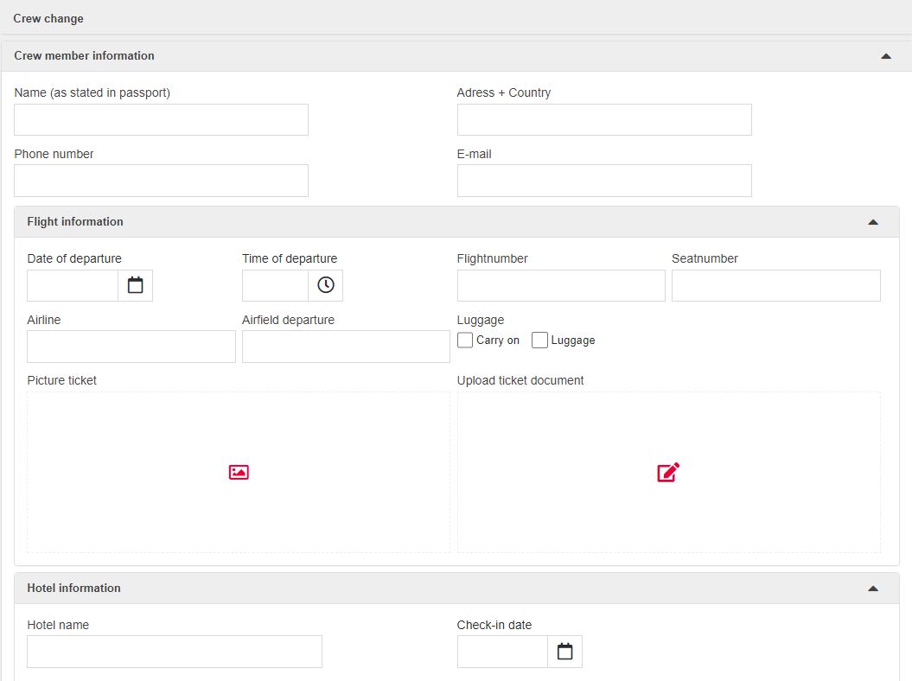Screen dimensions: 912x681
Task: Enable the Carry on checkbox
Action: [465, 340]
